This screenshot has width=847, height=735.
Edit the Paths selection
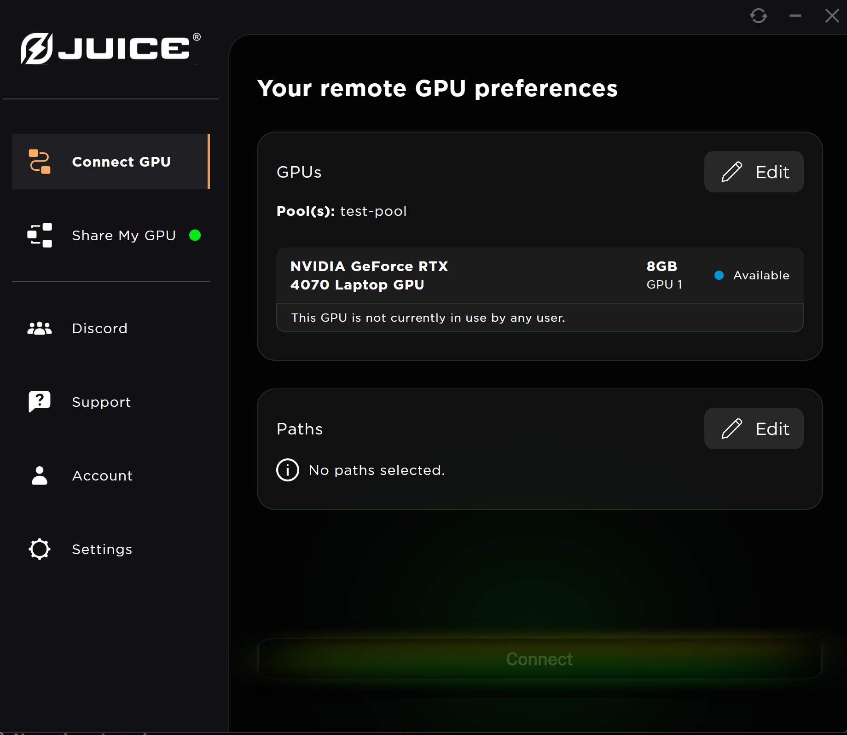click(754, 428)
